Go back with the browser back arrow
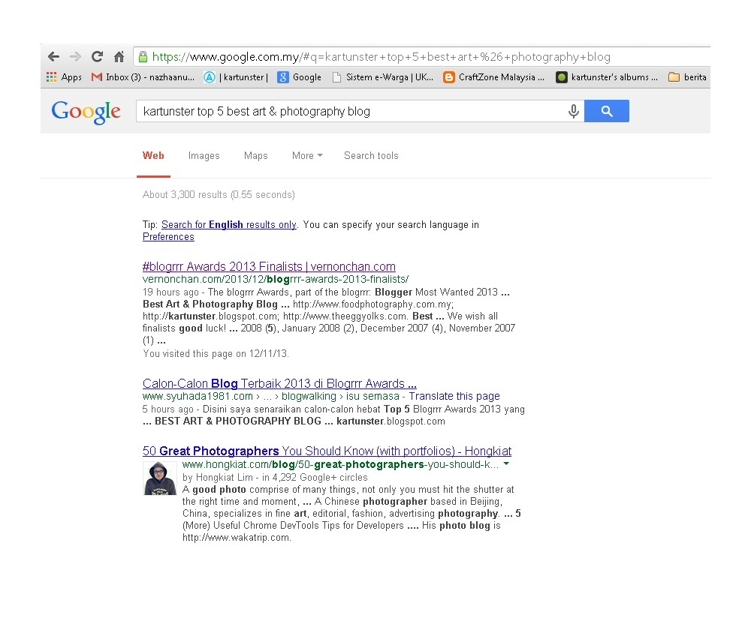This screenshot has width=751, height=621. tap(53, 57)
